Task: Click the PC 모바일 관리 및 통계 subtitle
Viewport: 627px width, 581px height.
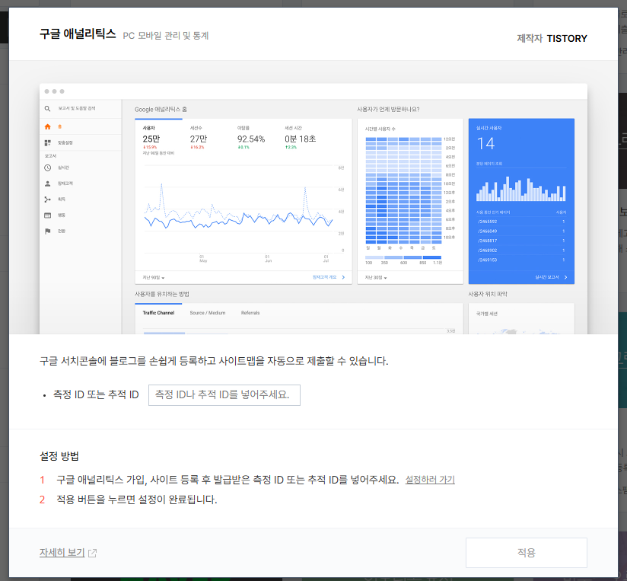Action: tap(166, 36)
